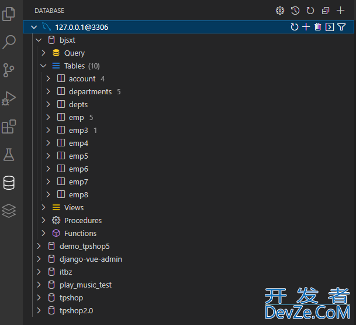Viewport: 356px width, 325px height.
Task: Click the Procedures gear icon
Action: [x=56, y=220]
